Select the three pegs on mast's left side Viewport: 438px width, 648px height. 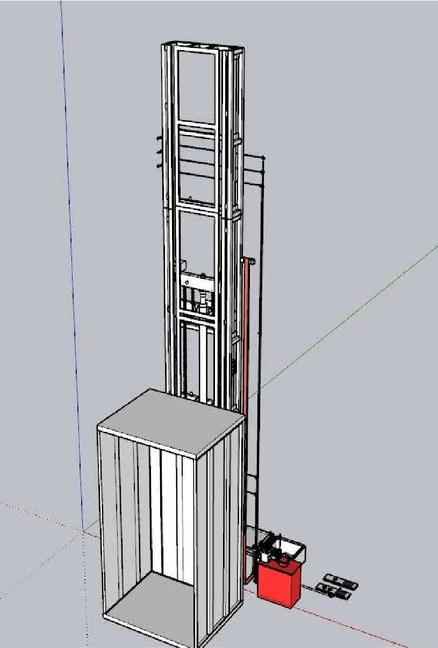point(159,152)
